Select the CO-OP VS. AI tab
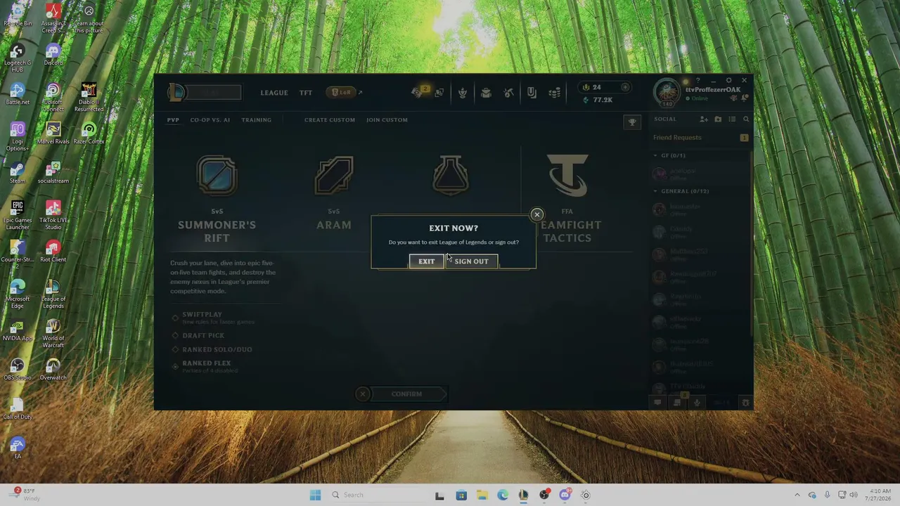900x506 pixels. (210, 120)
